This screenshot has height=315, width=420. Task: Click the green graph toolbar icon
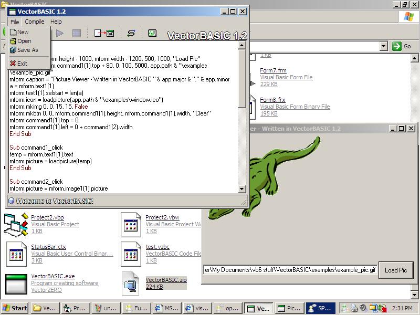tap(152, 33)
